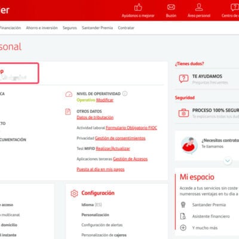Click the agent avatar in the ¿Necesitas contratar? card

189,145
